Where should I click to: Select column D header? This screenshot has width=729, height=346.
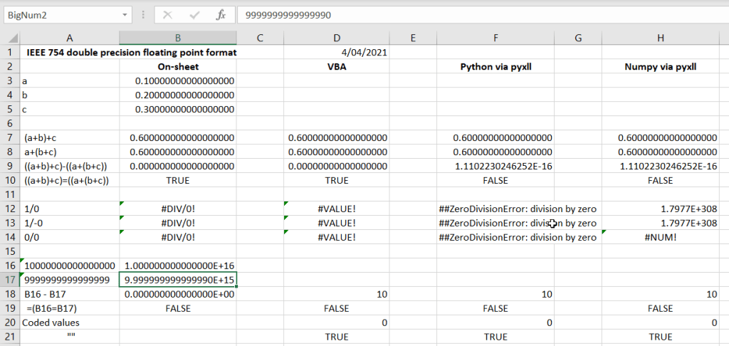point(337,37)
